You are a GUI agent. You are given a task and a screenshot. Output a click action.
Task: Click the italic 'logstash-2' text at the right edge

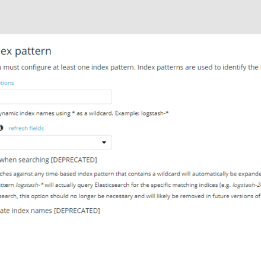pyautogui.click(x=247, y=185)
